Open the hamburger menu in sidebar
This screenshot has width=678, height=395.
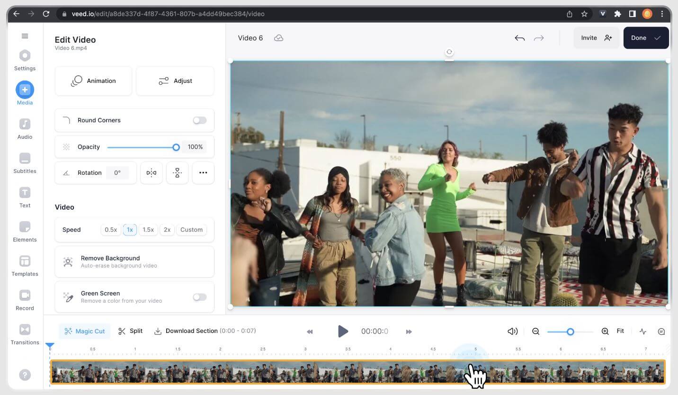25,36
